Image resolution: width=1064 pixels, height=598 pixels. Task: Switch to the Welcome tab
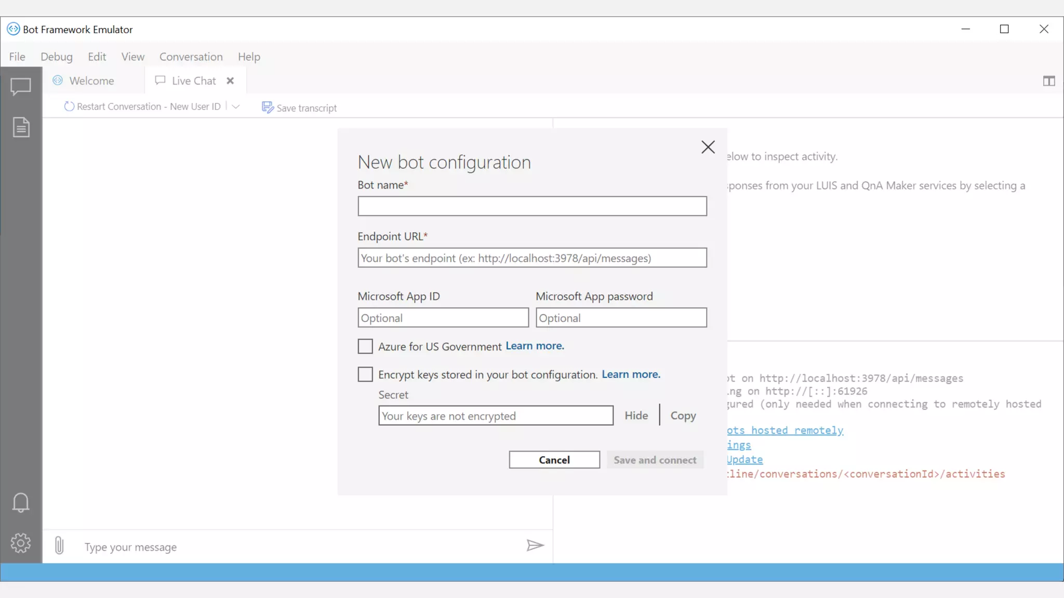91,81
